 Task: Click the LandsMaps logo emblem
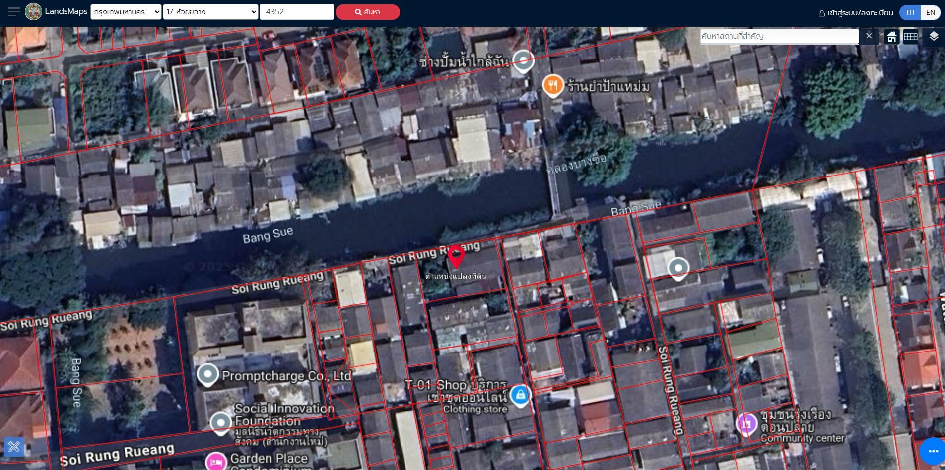(33, 11)
